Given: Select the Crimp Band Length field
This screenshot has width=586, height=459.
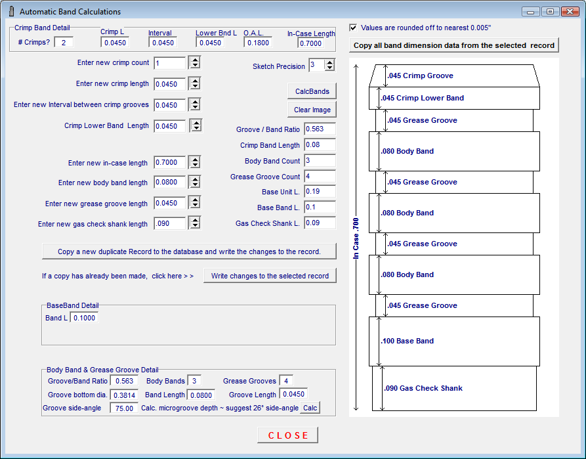Looking at the screenshot, I should (x=320, y=144).
